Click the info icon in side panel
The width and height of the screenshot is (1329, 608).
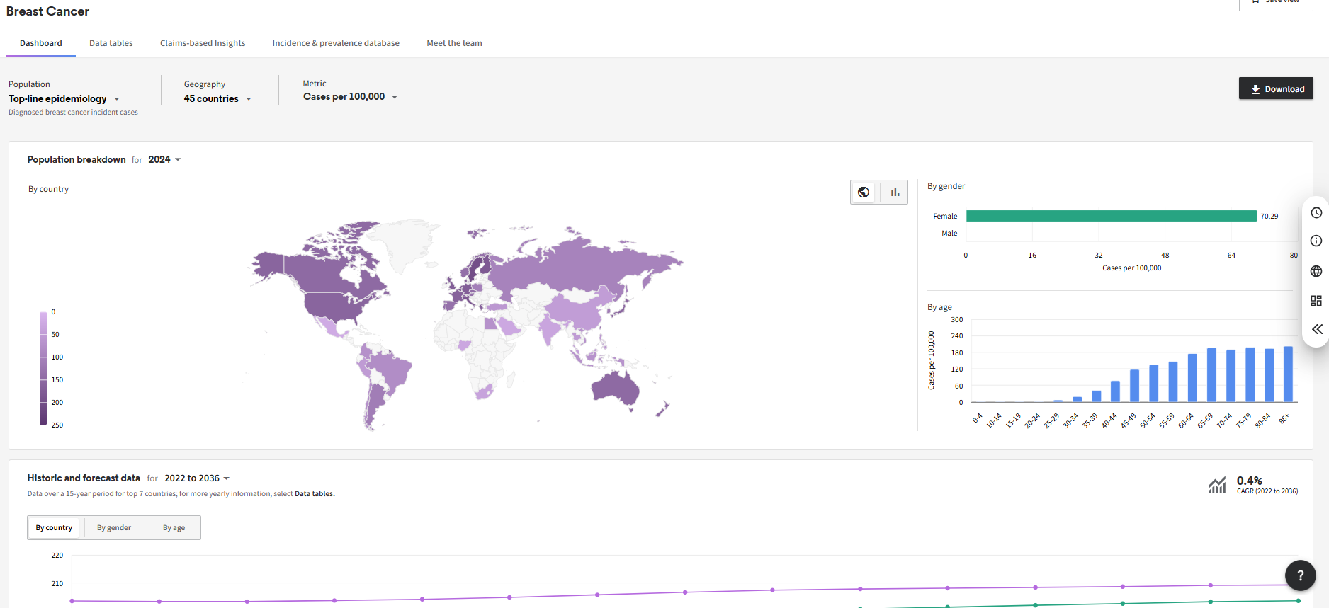(x=1316, y=241)
